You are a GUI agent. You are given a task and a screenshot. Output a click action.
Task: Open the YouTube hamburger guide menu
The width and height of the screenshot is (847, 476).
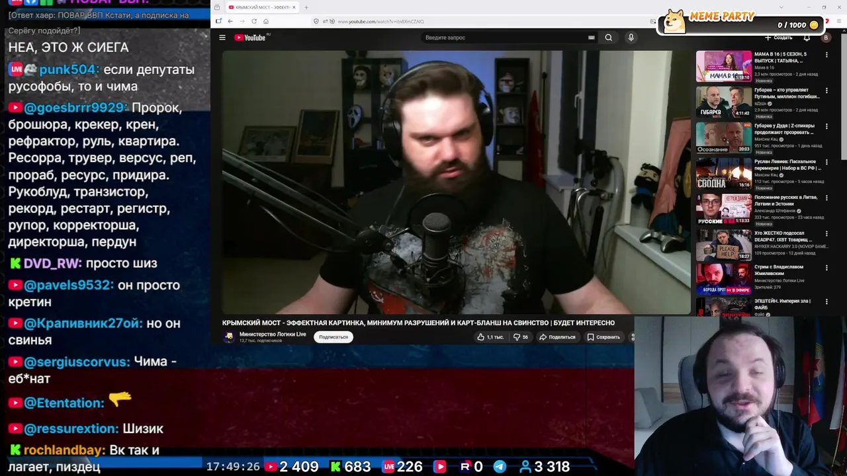tap(222, 38)
